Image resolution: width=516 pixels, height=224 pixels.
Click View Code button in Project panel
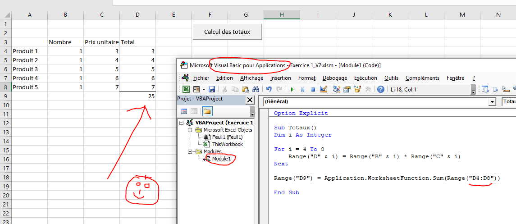point(184,111)
